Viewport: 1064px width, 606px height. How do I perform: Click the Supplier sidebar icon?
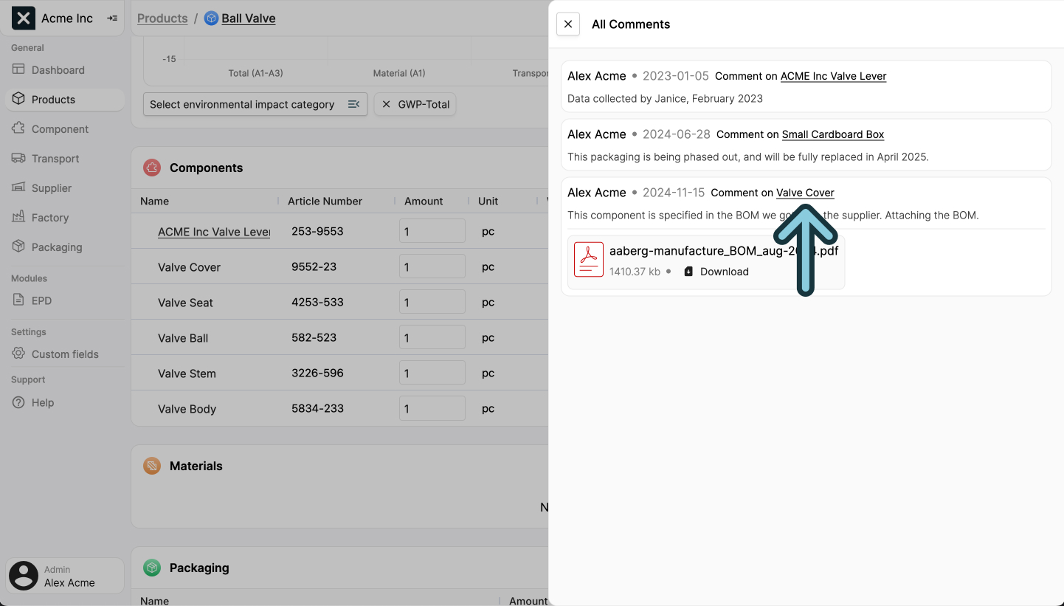18,188
